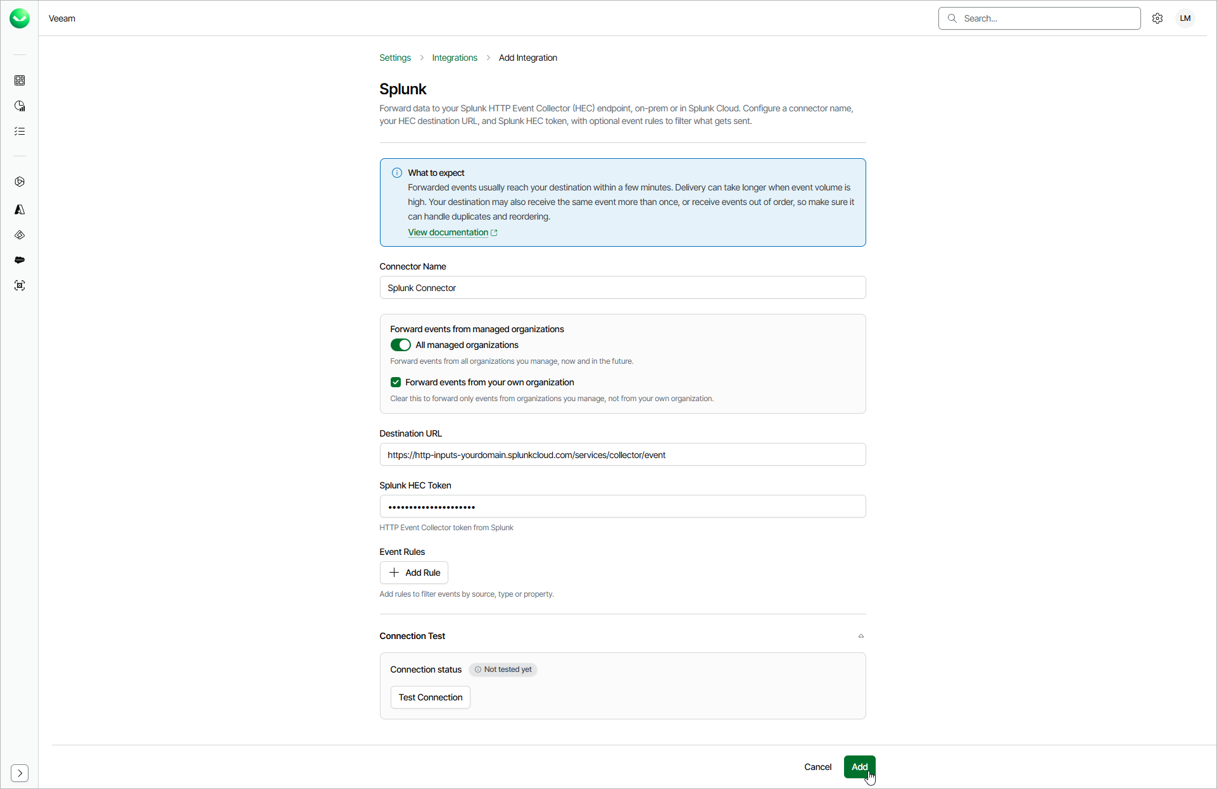Click the Veeam title text in header

coord(62,18)
